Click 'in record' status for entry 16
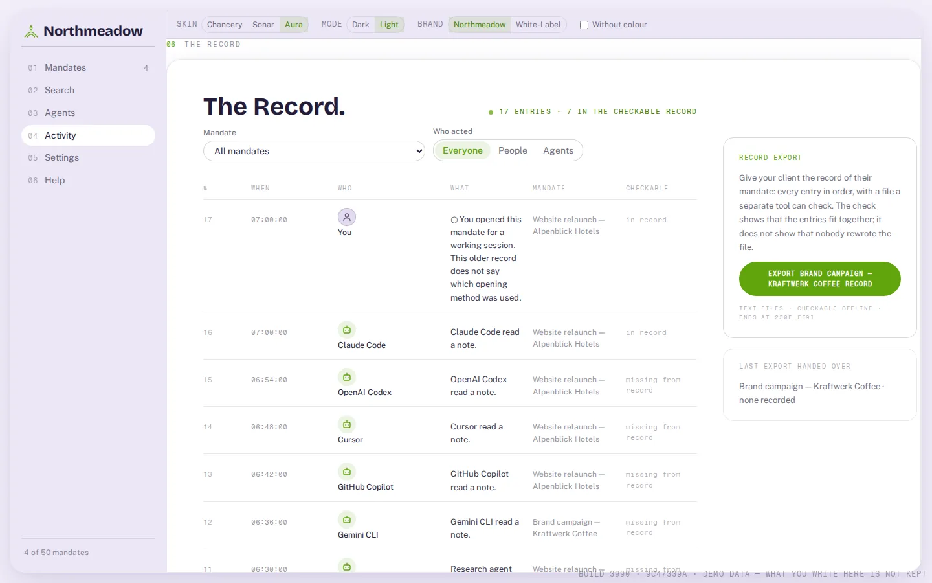This screenshot has height=583, width=932. click(646, 333)
